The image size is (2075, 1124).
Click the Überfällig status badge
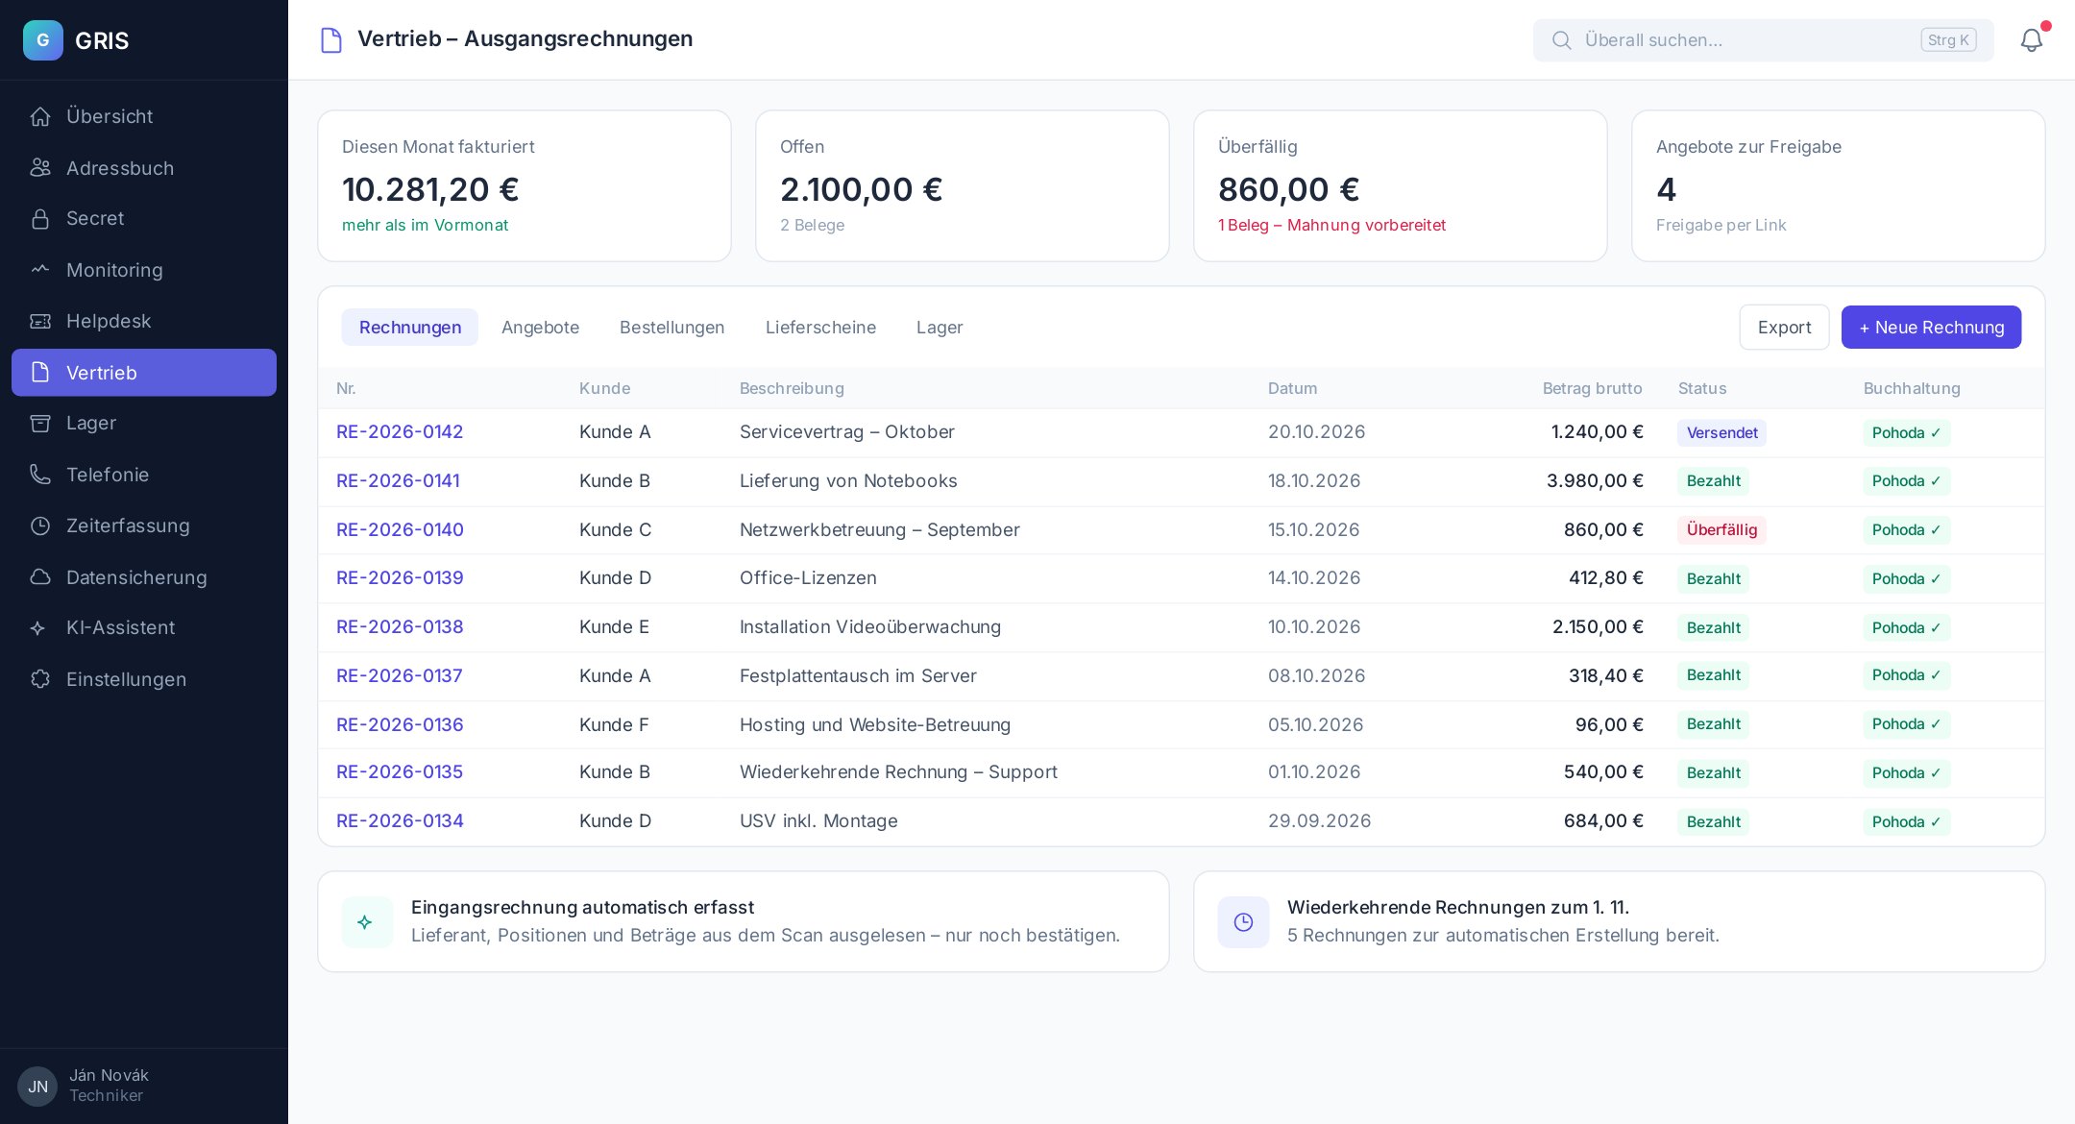point(1721,530)
